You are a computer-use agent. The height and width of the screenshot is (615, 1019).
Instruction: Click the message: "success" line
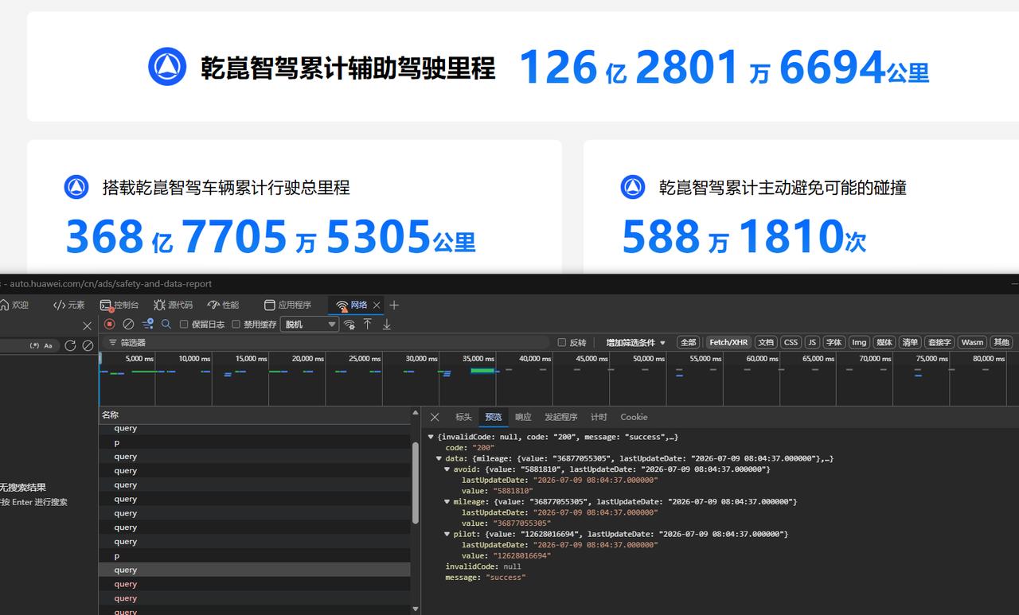(486, 577)
